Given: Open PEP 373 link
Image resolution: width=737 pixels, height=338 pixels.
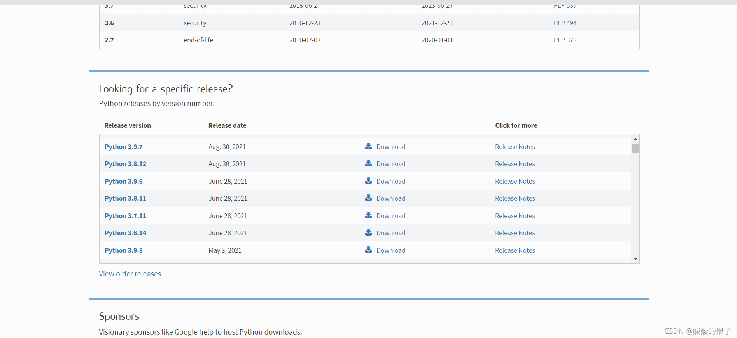Looking at the screenshot, I should [x=565, y=40].
